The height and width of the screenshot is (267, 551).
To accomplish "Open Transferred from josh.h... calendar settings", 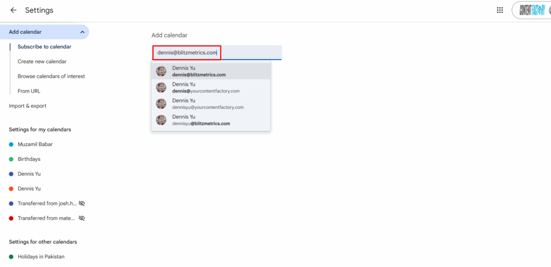I will pos(47,203).
